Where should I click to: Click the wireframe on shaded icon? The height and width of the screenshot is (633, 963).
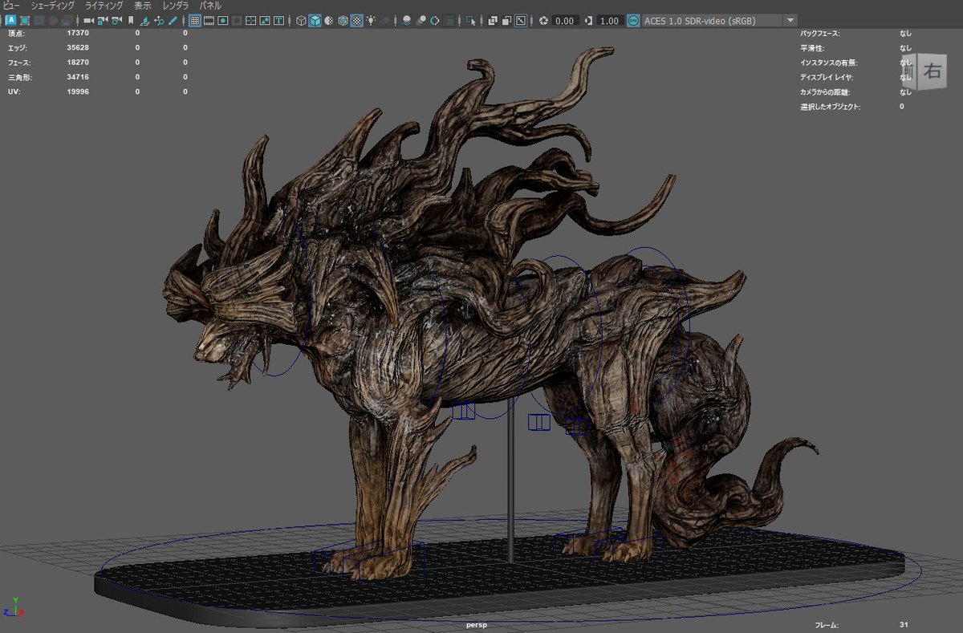(x=343, y=20)
